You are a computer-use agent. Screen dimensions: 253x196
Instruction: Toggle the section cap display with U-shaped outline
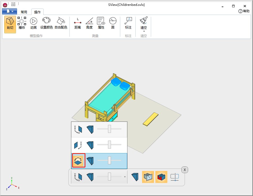tap(148, 177)
